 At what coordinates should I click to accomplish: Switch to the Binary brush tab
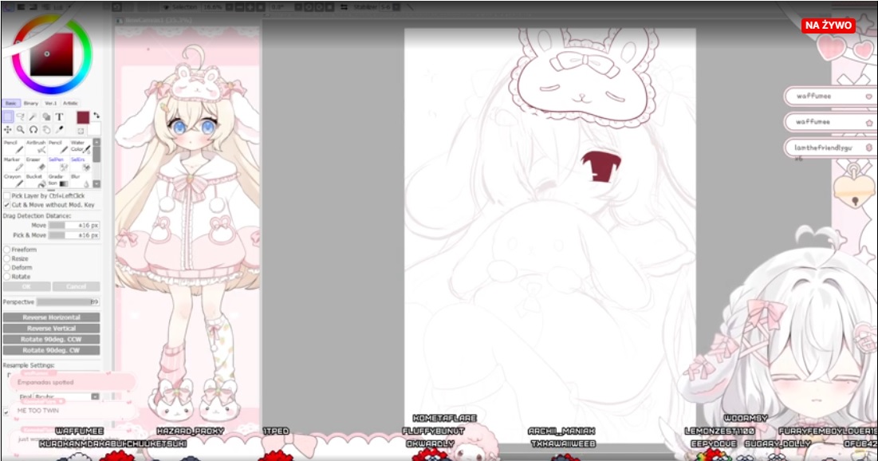click(x=31, y=103)
